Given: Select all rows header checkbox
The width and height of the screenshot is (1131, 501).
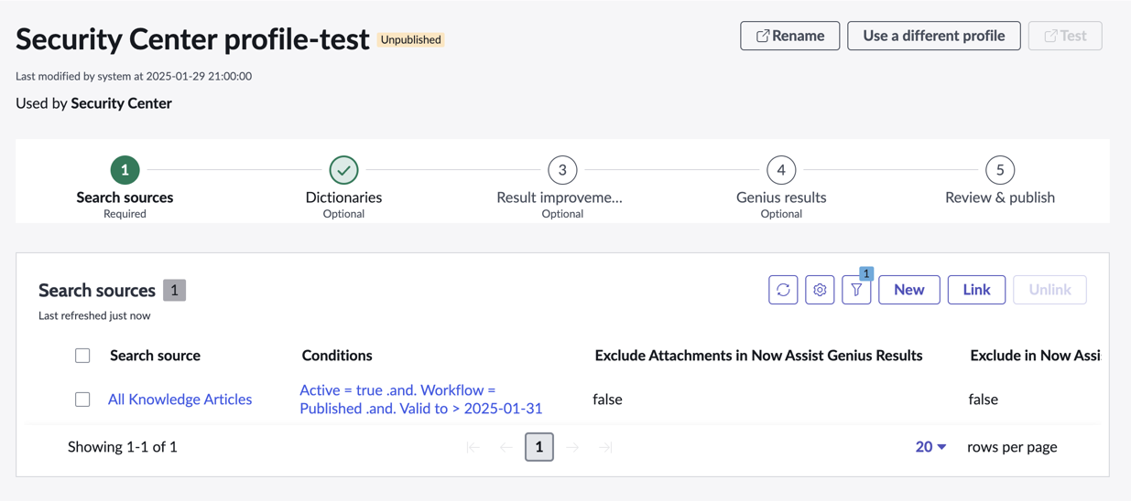Looking at the screenshot, I should click(x=82, y=356).
